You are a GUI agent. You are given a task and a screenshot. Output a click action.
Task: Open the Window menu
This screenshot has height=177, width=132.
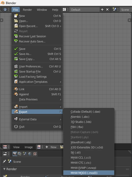tap(42, 10)
